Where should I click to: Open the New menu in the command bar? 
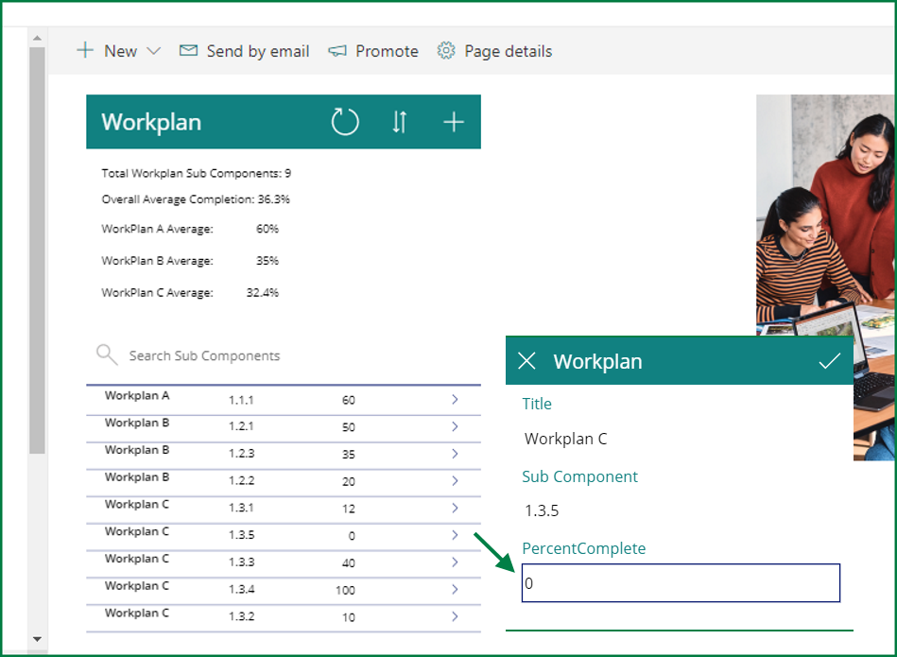(120, 51)
